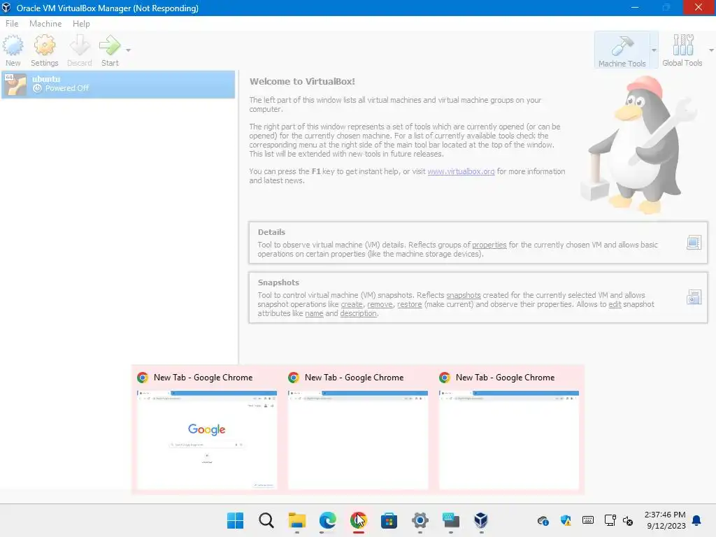Click the VirtualBox taskbar icon
The height and width of the screenshot is (537, 716).
pyautogui.click(x=481, y=520)
